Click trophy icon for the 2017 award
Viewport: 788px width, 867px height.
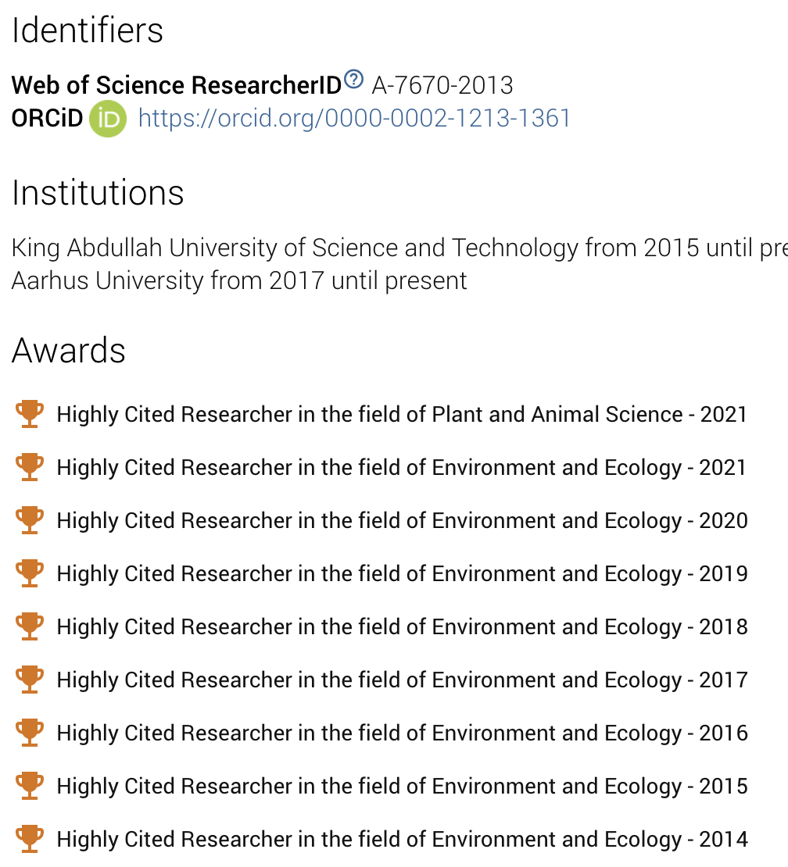click(x=30, y=680)
